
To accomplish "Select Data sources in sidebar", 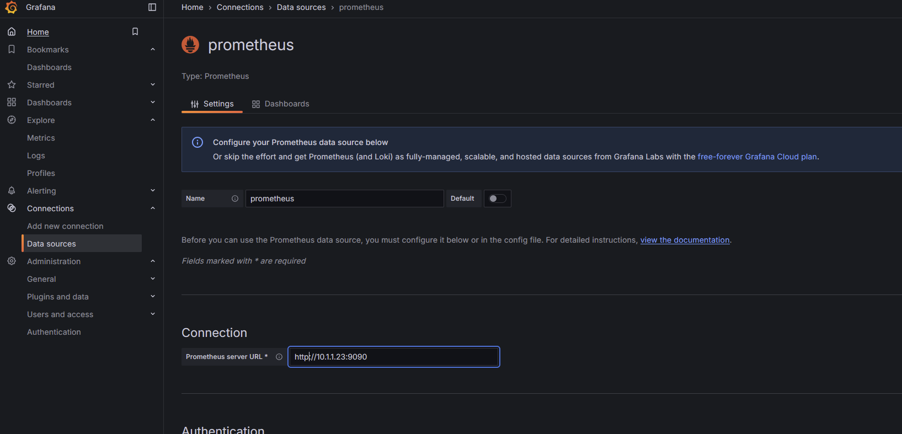I will pyautogui.click(x=82, y=243).
